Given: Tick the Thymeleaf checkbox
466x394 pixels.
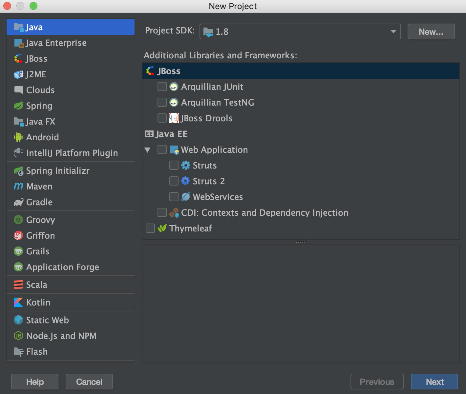Looking at the screenshot, I should tap(150, 228).
